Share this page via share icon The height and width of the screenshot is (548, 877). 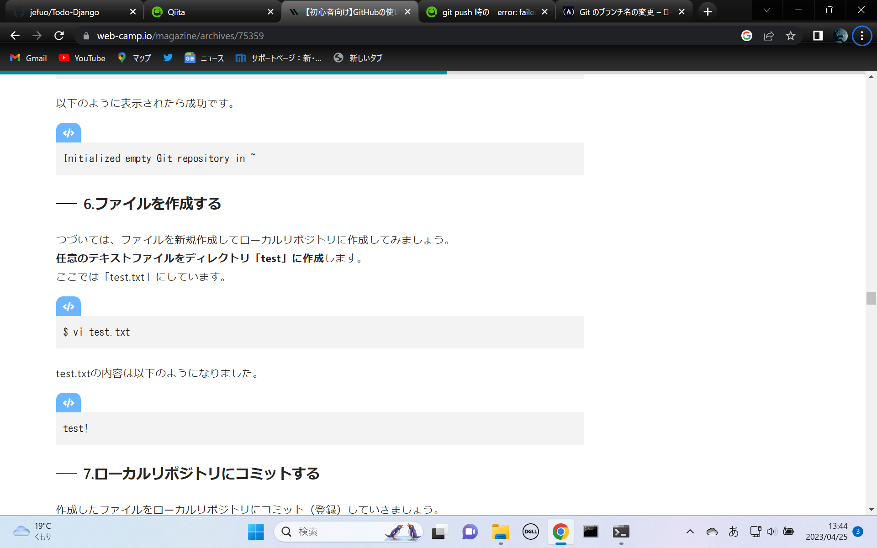coord(769,36)
